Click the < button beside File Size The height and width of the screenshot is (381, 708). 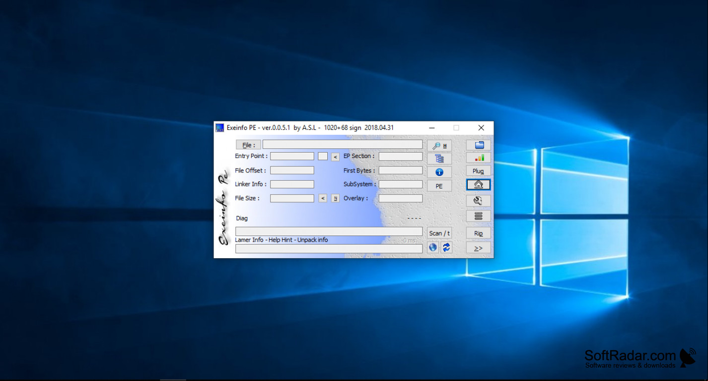click(x=323, y=198)
